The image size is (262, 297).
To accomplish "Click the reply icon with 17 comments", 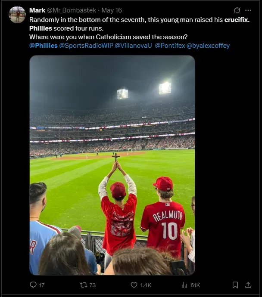I will coord(33,285).
